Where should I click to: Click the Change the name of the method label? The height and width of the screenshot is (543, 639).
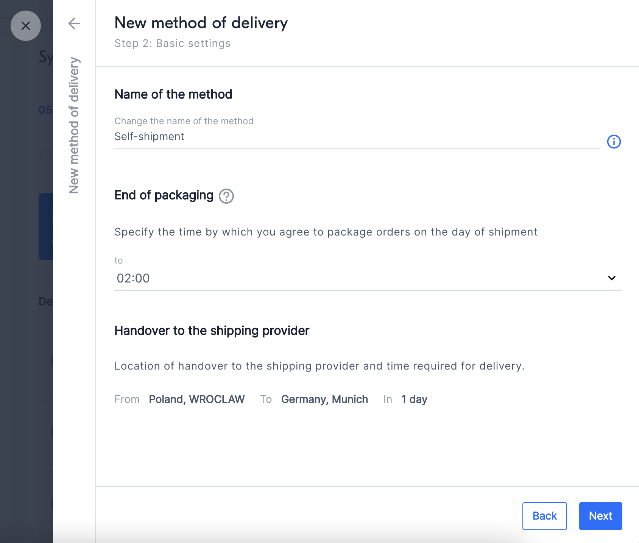tap(184, 121)
